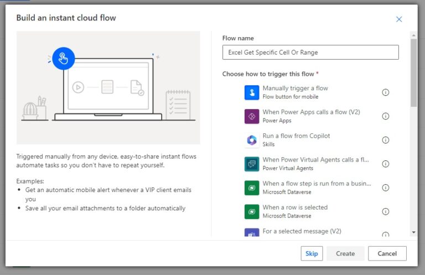The width and height of the screenshot is (425, 275).
Task: Select When Power Apps calls a flow (V2)
Action: pyautogui.click(x=311, y=112)
